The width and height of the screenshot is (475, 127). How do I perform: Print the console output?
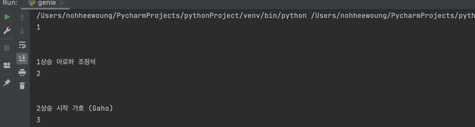click(x=22, y=72)
